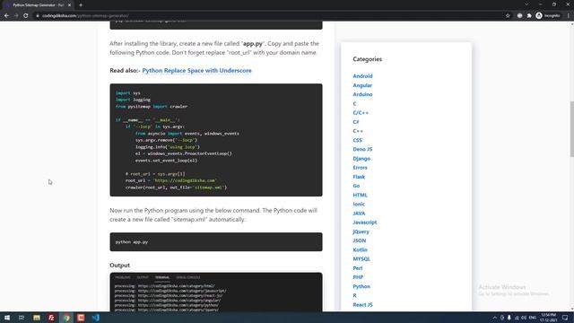Click the page vertical scrollbar thumb
This screenshot has width=574, height=323.
pos(571,129)
